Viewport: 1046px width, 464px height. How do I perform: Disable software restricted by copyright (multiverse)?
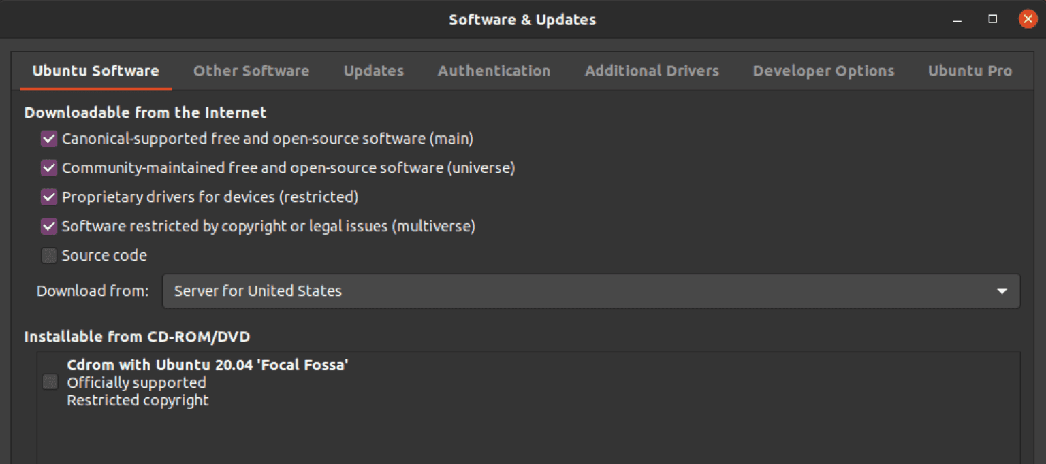coord(48,226)
